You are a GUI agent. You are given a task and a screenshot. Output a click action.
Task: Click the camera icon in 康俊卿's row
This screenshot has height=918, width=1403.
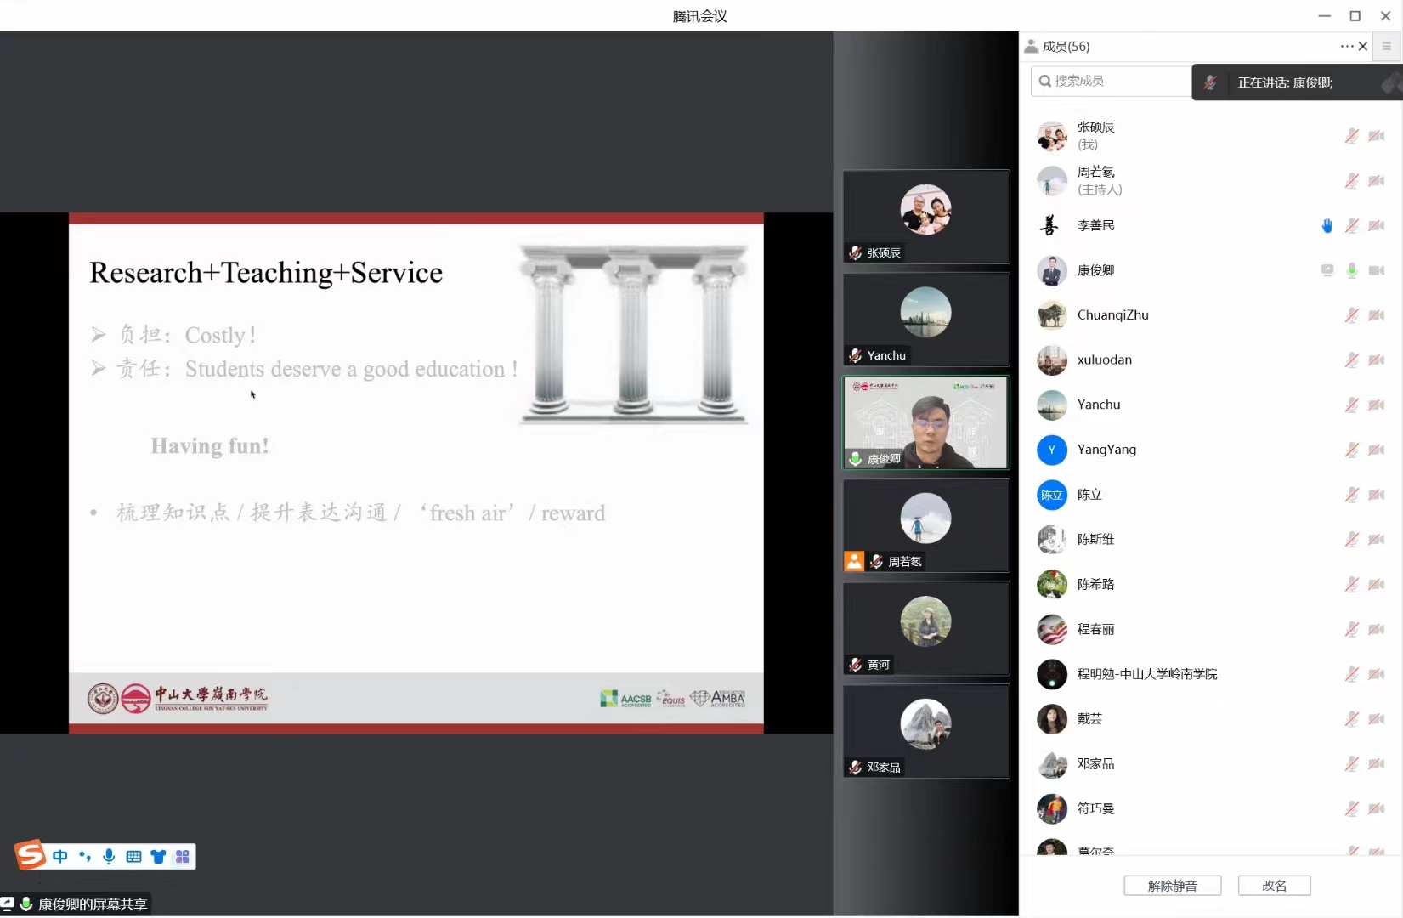pyautogui.click(x=1376, y=270)
